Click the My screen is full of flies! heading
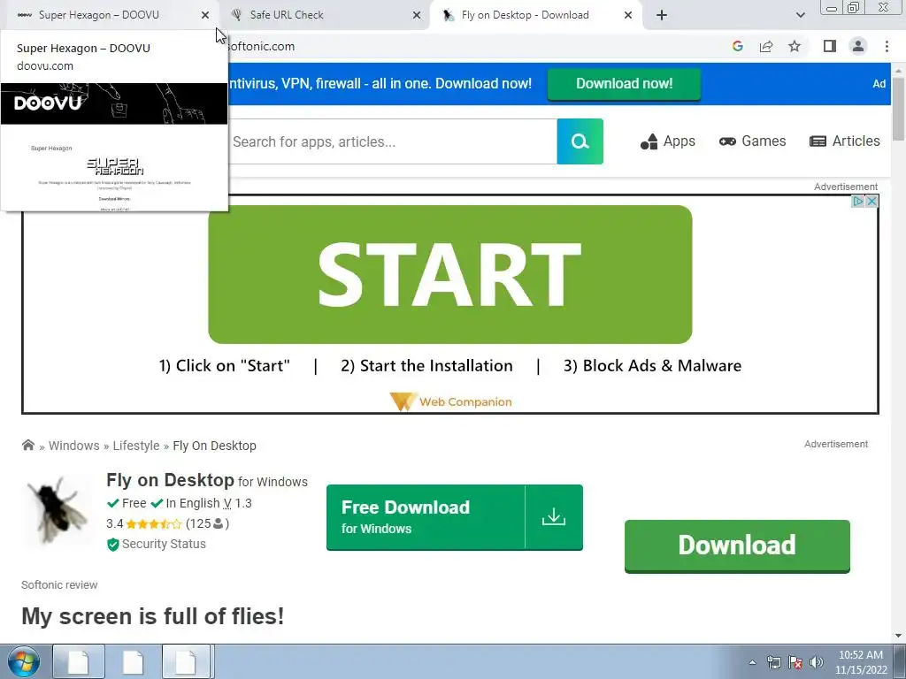906x679 pixels. 152,616
